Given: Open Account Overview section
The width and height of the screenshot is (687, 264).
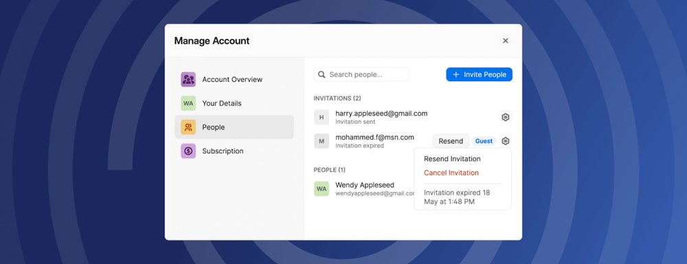Looking at the screenshot, I should pos(234,79).
